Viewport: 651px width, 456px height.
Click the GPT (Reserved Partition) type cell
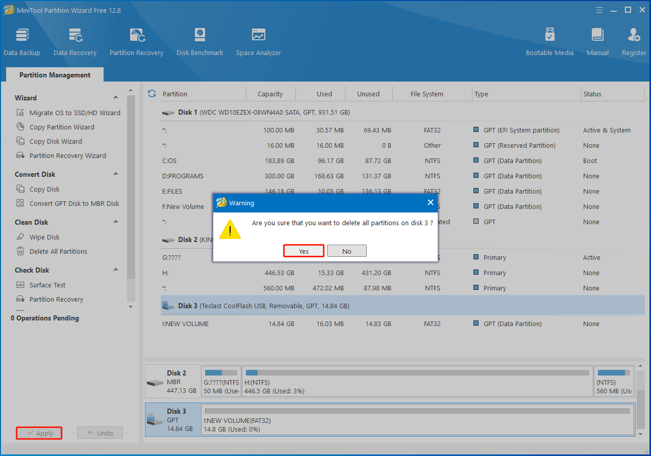pyautogui.click(x=519, y=145)
